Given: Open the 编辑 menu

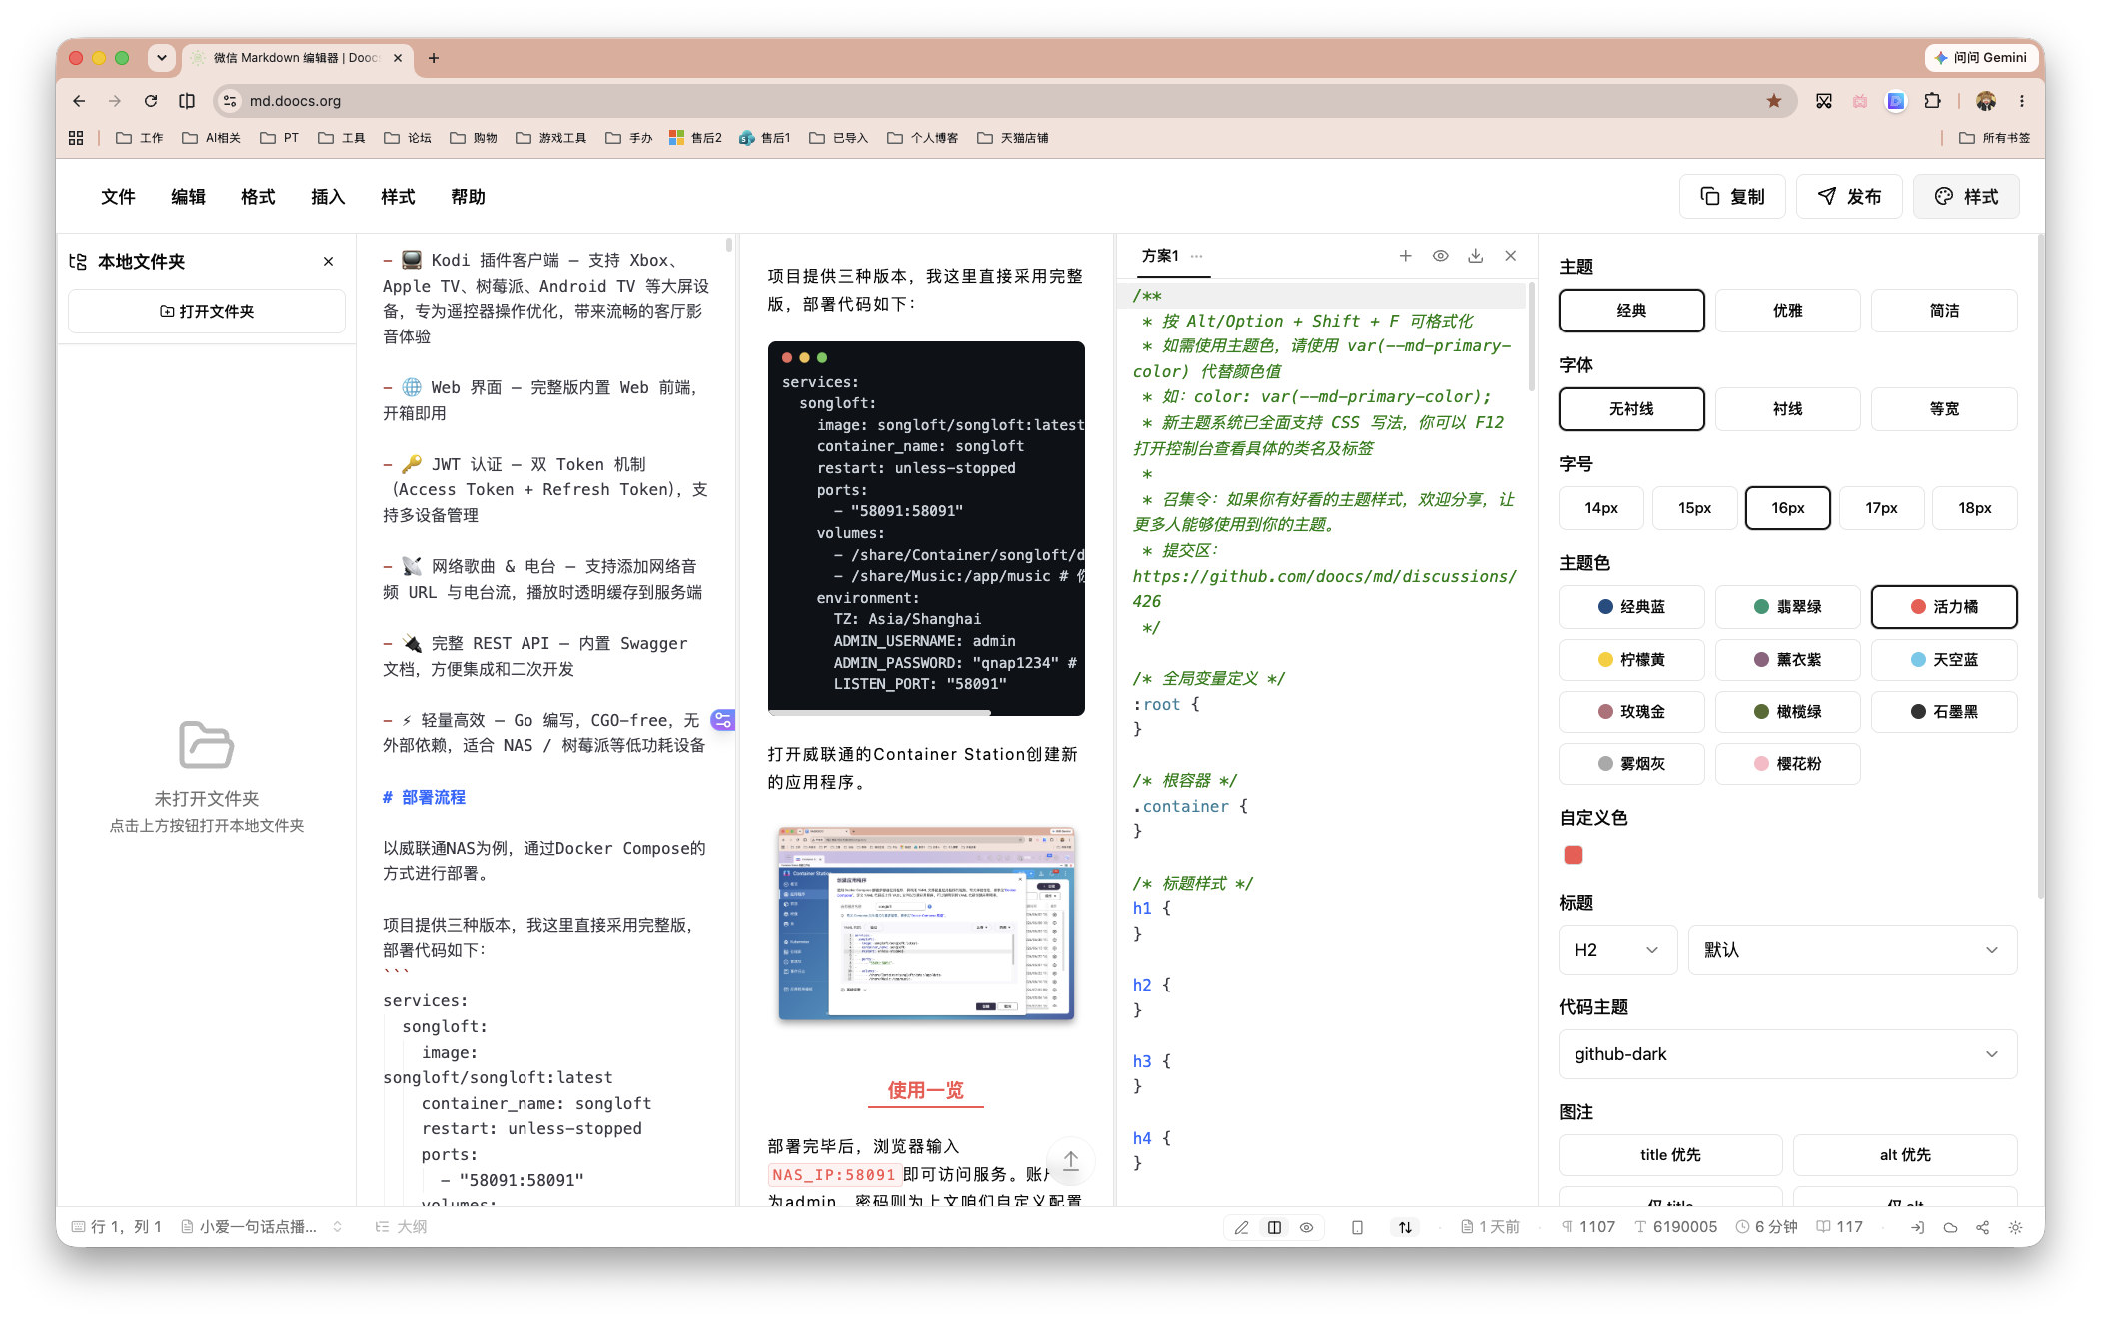Looking at the screenshot, I should click(x=188, y=197).
